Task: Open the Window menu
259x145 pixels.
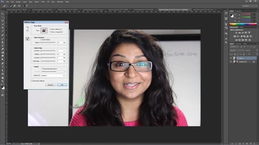Action: [x=60, y=2]
